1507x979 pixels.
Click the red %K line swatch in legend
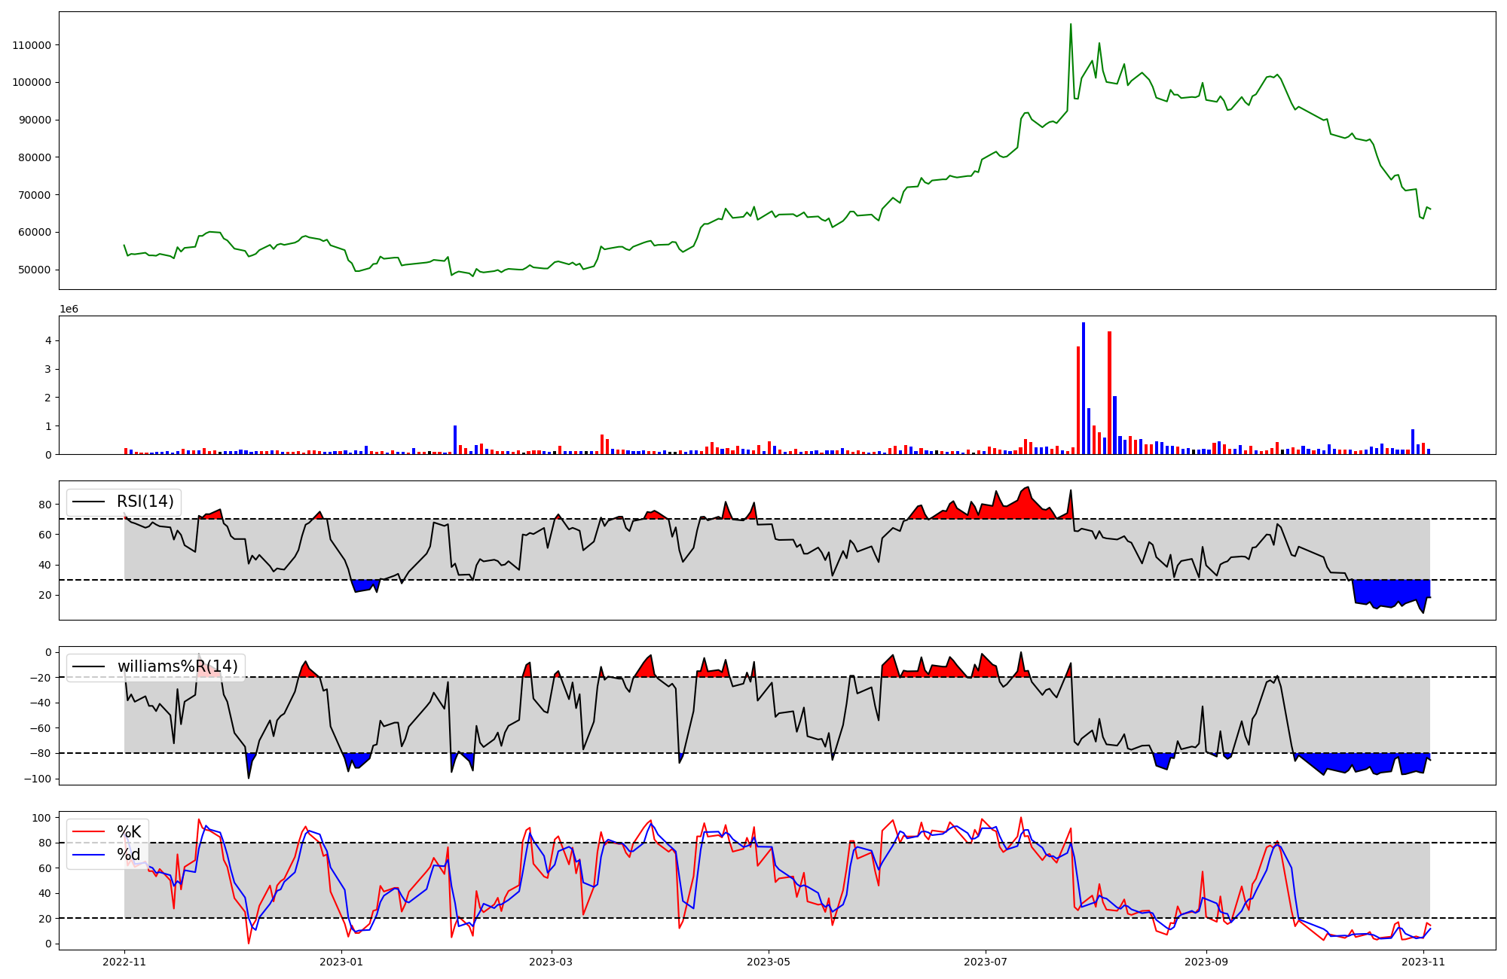tap(88, 832)
